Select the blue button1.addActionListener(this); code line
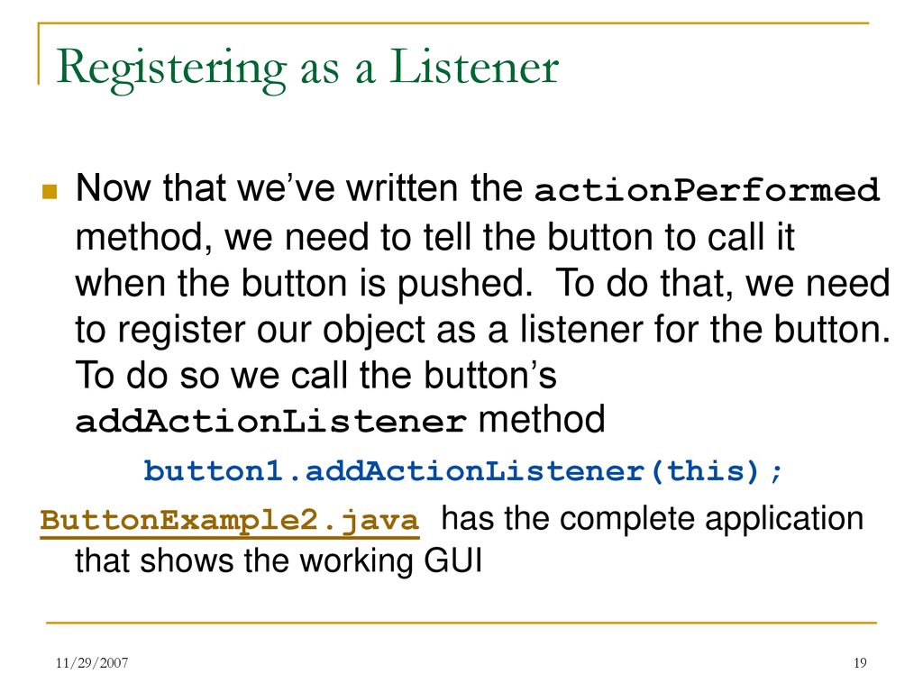The width and height of the screenshot is (923, 692). (463, 471)
